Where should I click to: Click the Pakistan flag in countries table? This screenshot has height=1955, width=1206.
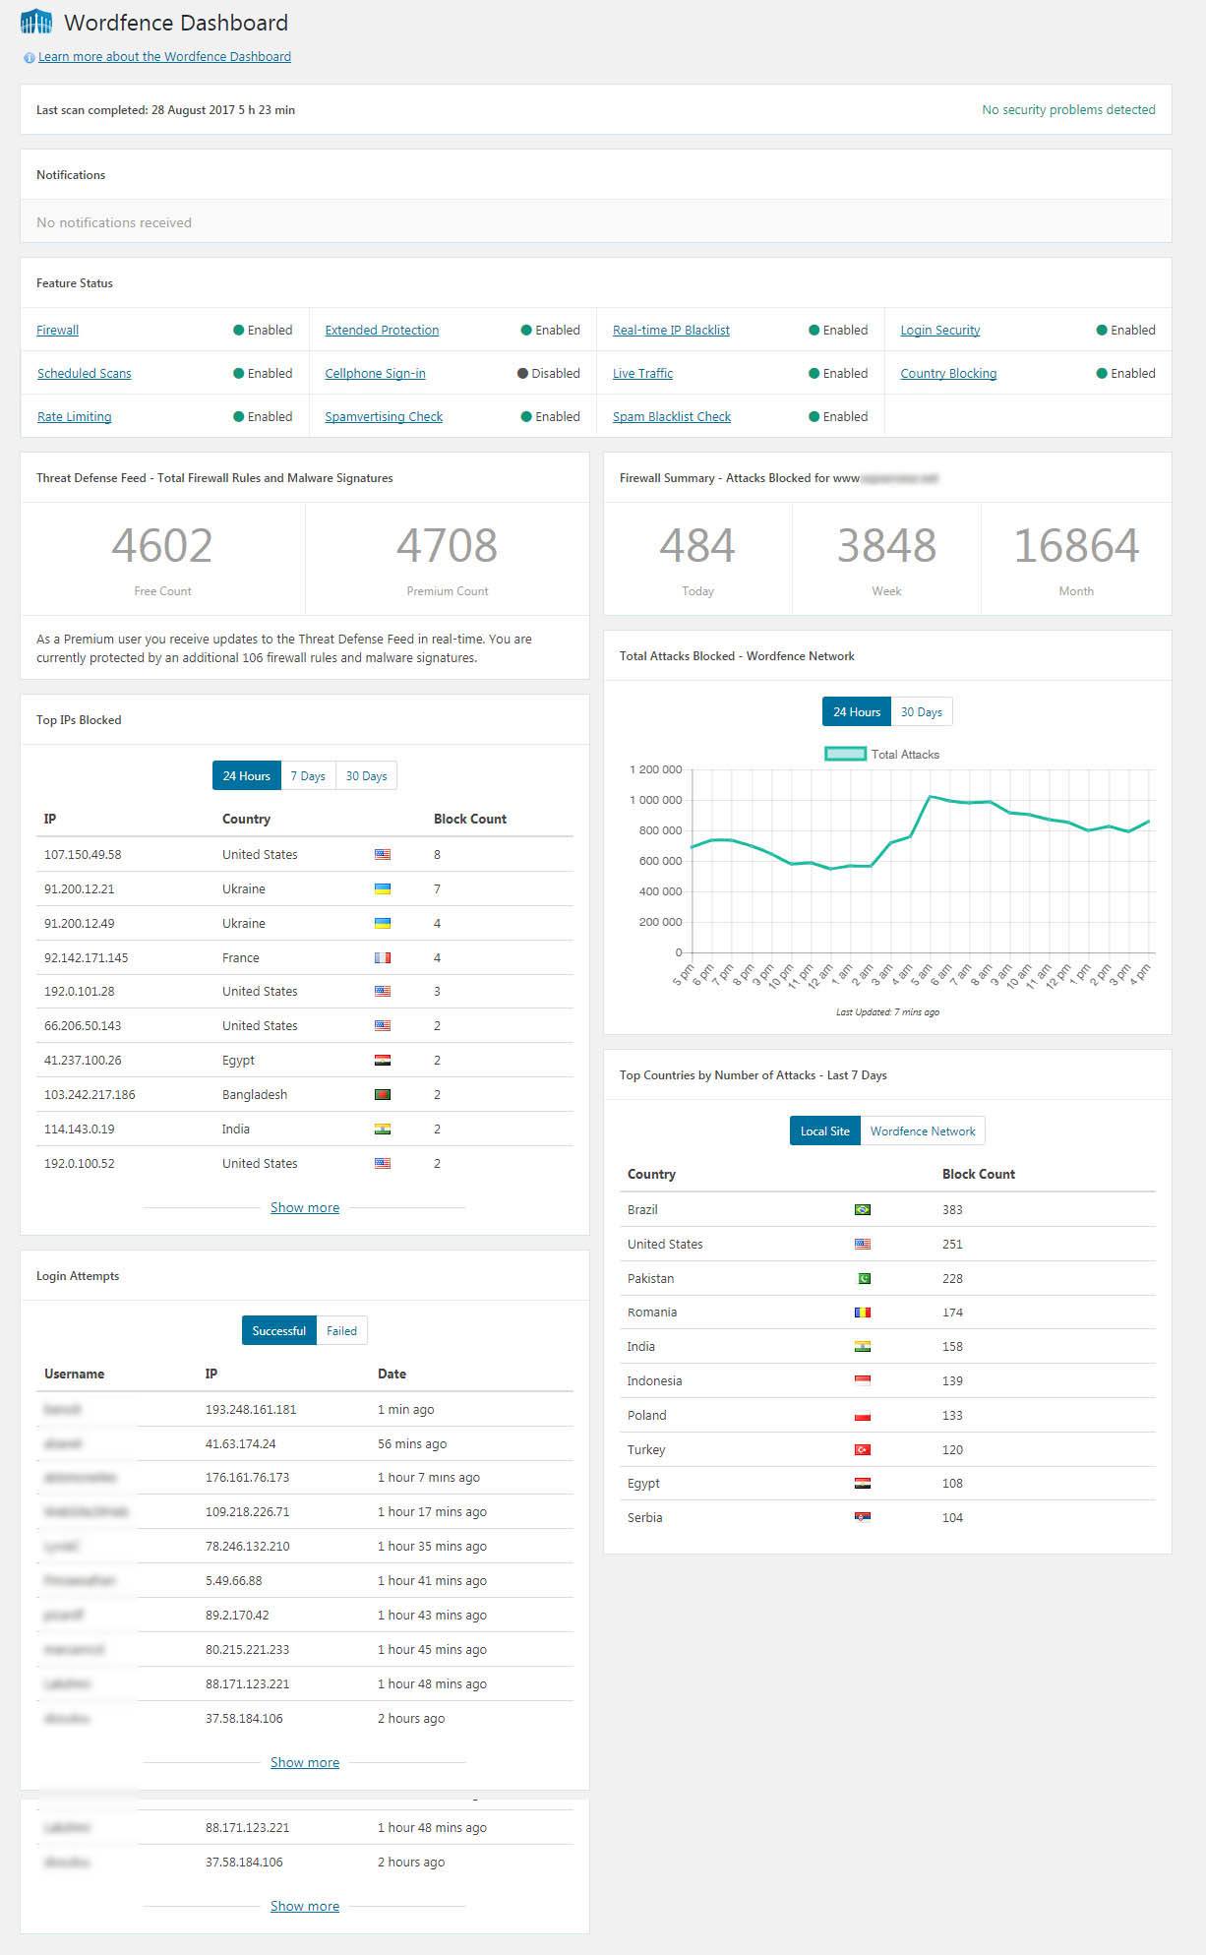[863, 1279]
